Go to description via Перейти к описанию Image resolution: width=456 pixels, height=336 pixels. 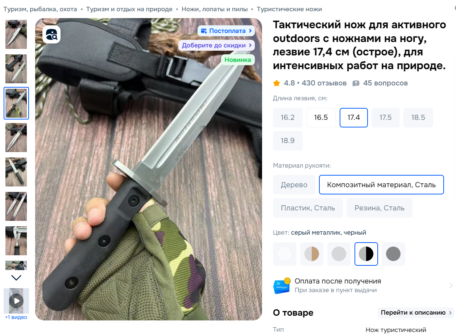416,312
